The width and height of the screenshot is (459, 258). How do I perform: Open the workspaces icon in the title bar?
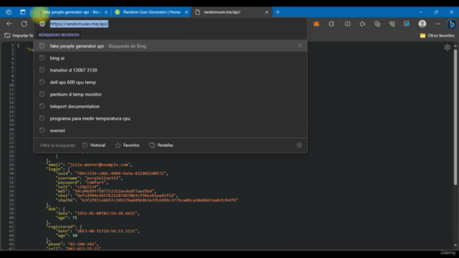click(x=9, y=12)
